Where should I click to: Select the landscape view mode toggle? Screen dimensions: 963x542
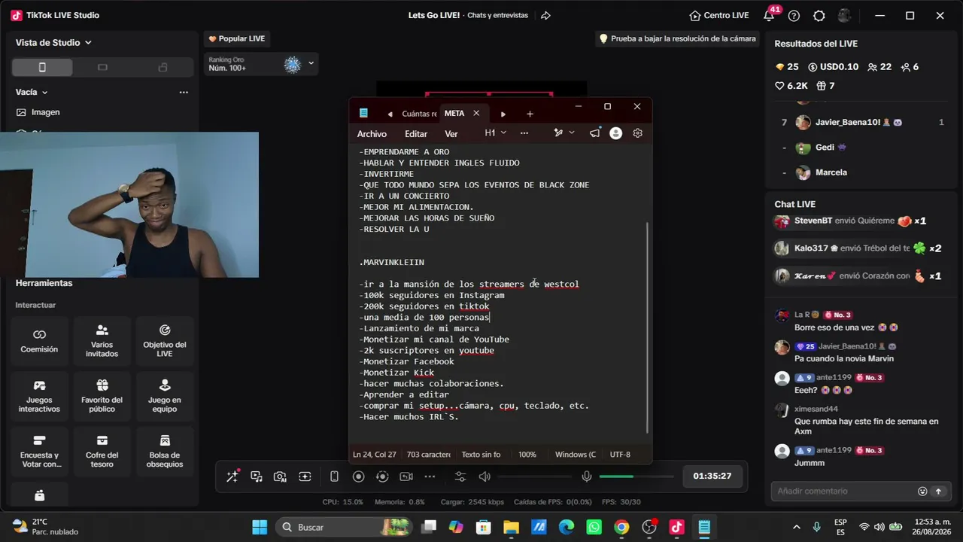point(102,68)
